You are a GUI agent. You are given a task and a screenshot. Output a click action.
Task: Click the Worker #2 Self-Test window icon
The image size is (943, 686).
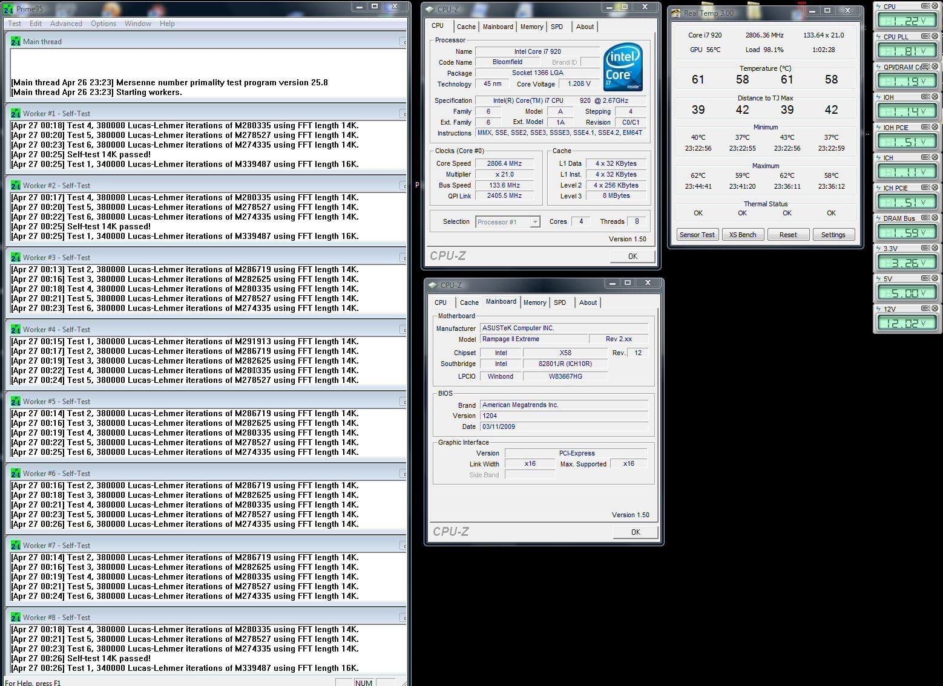(x=16, y=185)
